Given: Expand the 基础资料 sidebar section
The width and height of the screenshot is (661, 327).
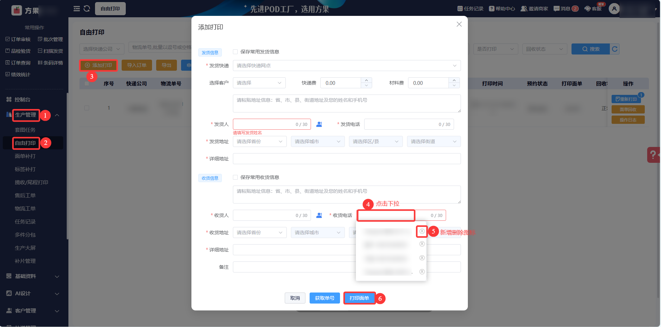Looking at the screenshot, I should [x=57, y=276].
